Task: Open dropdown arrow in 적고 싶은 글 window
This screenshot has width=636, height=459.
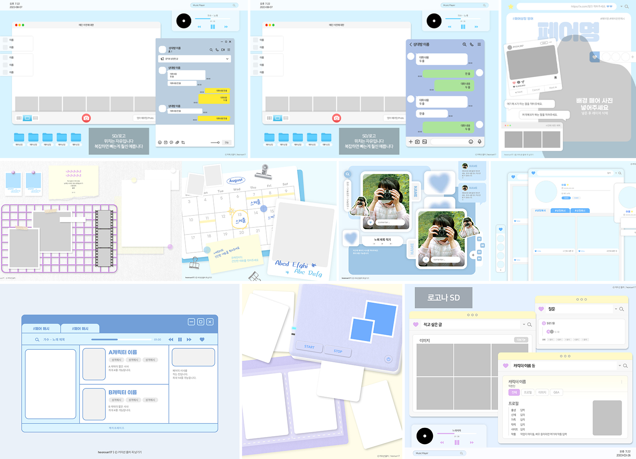Action: (x=524, y=325)
